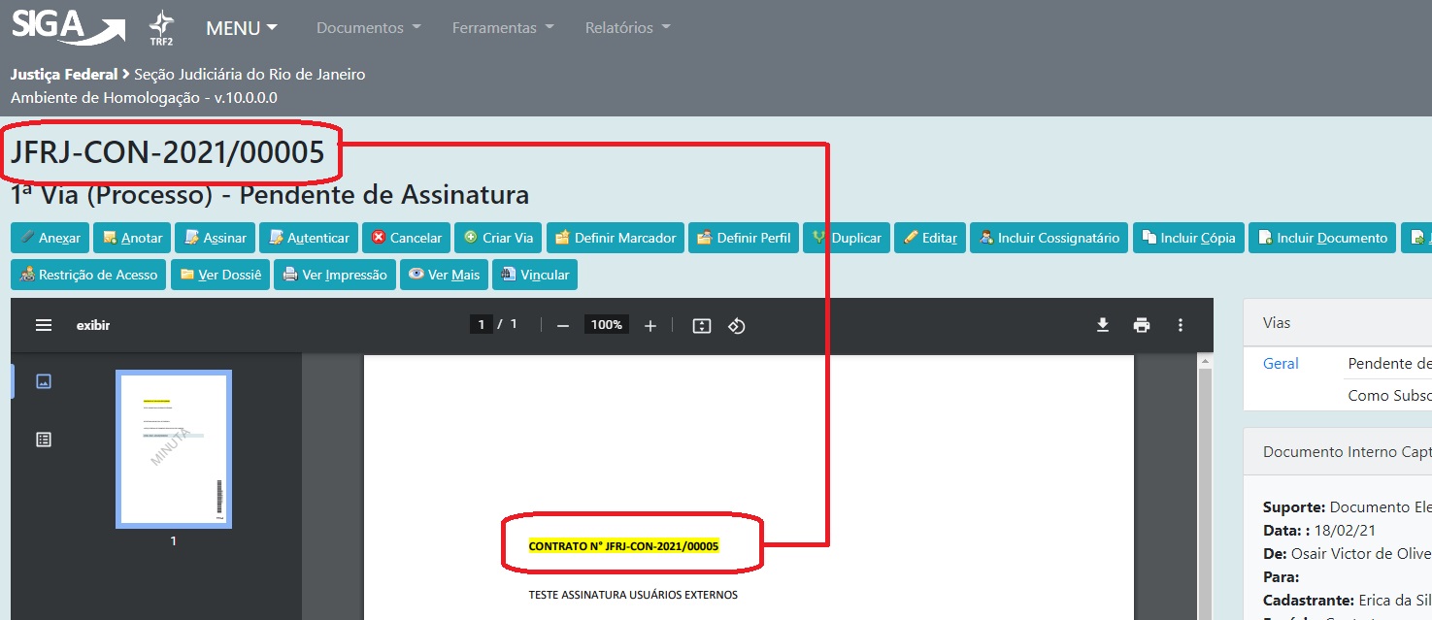This screenshot has width=1432, height=620.
Task: Open Restrição de Acesso
Action: click(88, 275)
